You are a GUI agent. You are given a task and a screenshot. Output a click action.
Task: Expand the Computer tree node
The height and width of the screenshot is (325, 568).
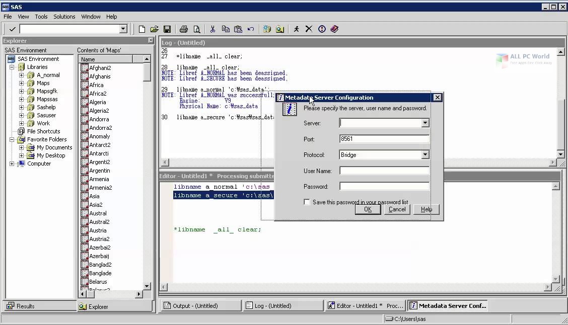click(x=12, y=164)
